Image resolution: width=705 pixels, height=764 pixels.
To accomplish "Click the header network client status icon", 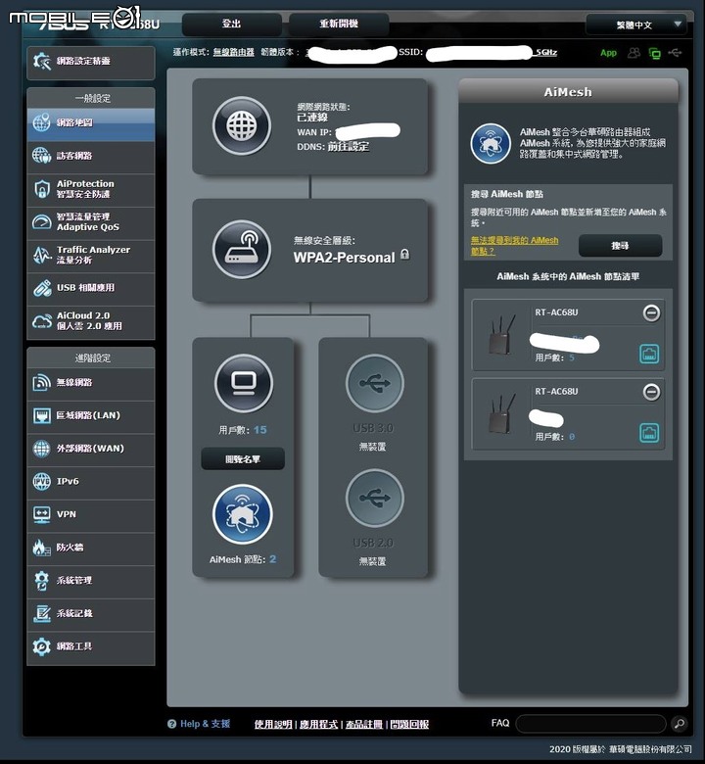I will (x=655, y=53).
